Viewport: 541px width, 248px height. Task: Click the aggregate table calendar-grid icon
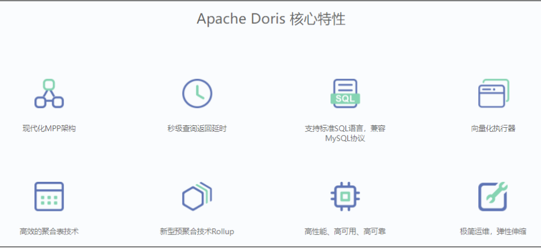tap(49, 196)
